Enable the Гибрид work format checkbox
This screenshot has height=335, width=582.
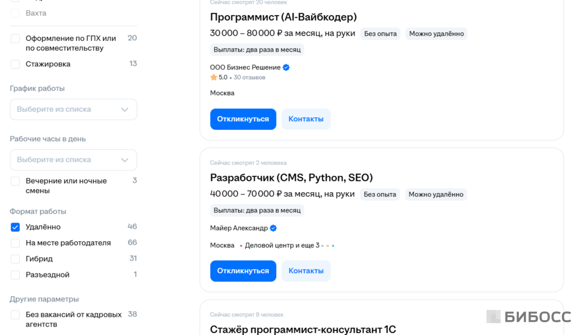[x=15, y=259]
